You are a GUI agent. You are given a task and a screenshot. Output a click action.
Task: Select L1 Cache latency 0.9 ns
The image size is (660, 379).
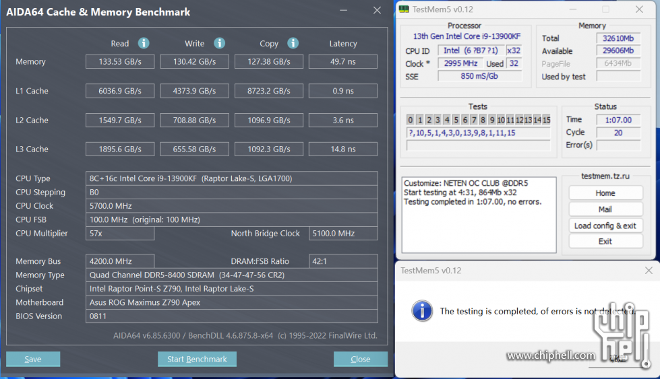(x=343, y=91)
